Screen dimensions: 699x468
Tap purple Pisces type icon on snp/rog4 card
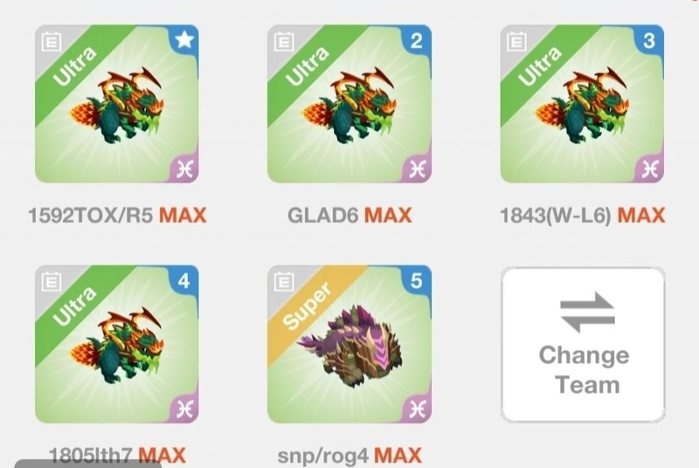[418, 409]
